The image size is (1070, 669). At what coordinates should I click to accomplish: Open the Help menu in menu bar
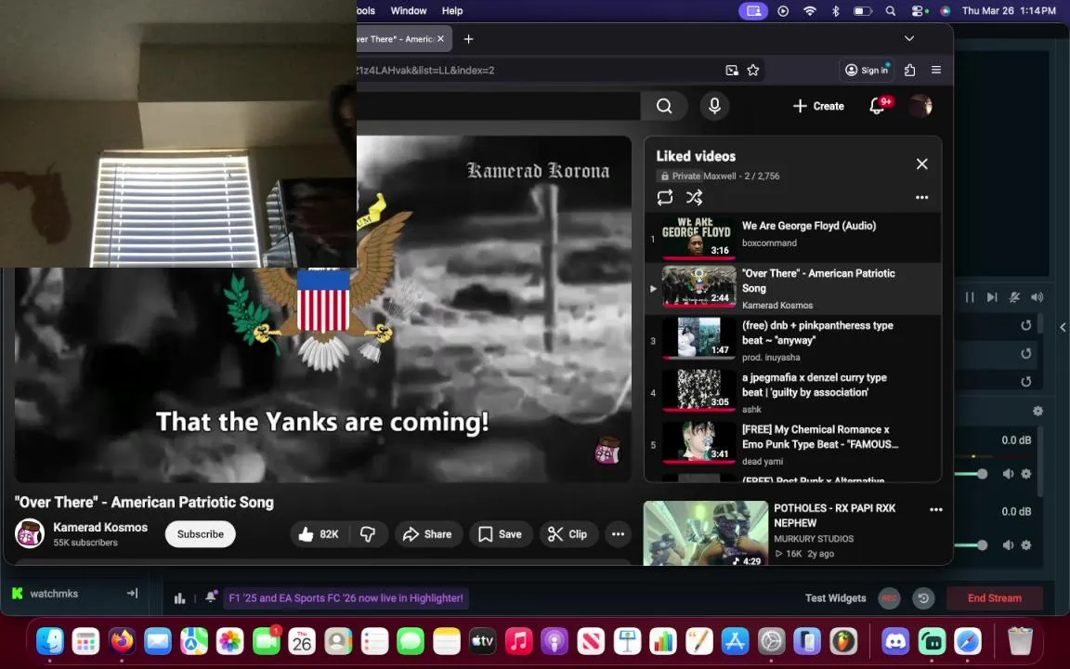click(451, 11)
